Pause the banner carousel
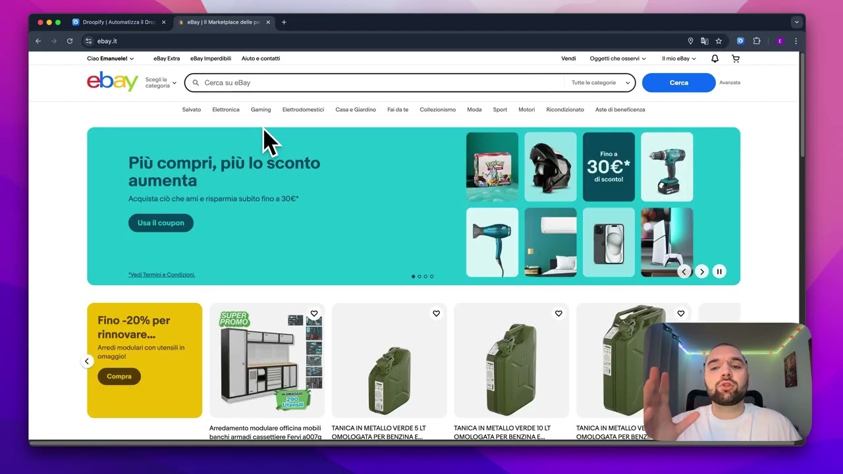 pos(719,271)
